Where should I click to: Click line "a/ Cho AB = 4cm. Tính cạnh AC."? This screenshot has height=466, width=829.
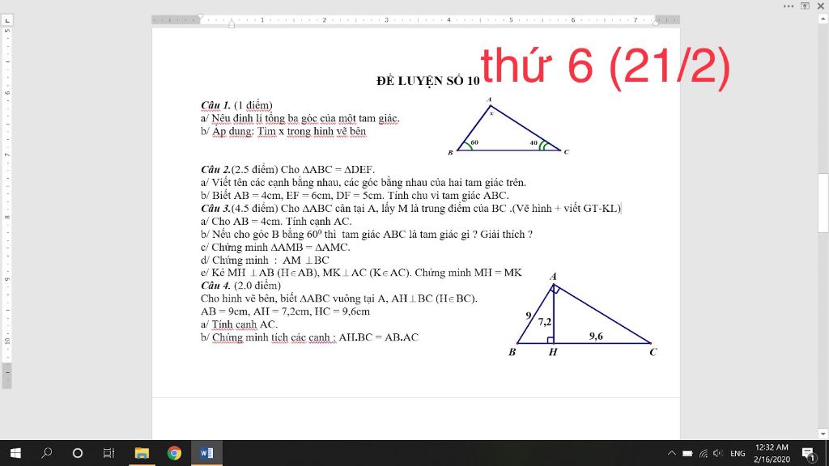coord(276,222)
